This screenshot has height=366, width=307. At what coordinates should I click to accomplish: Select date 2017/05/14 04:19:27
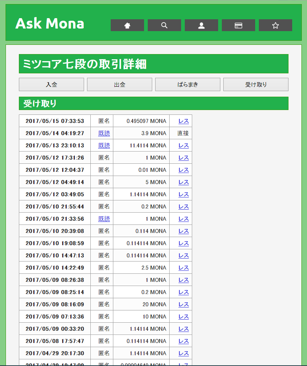[x=55, y=133]
